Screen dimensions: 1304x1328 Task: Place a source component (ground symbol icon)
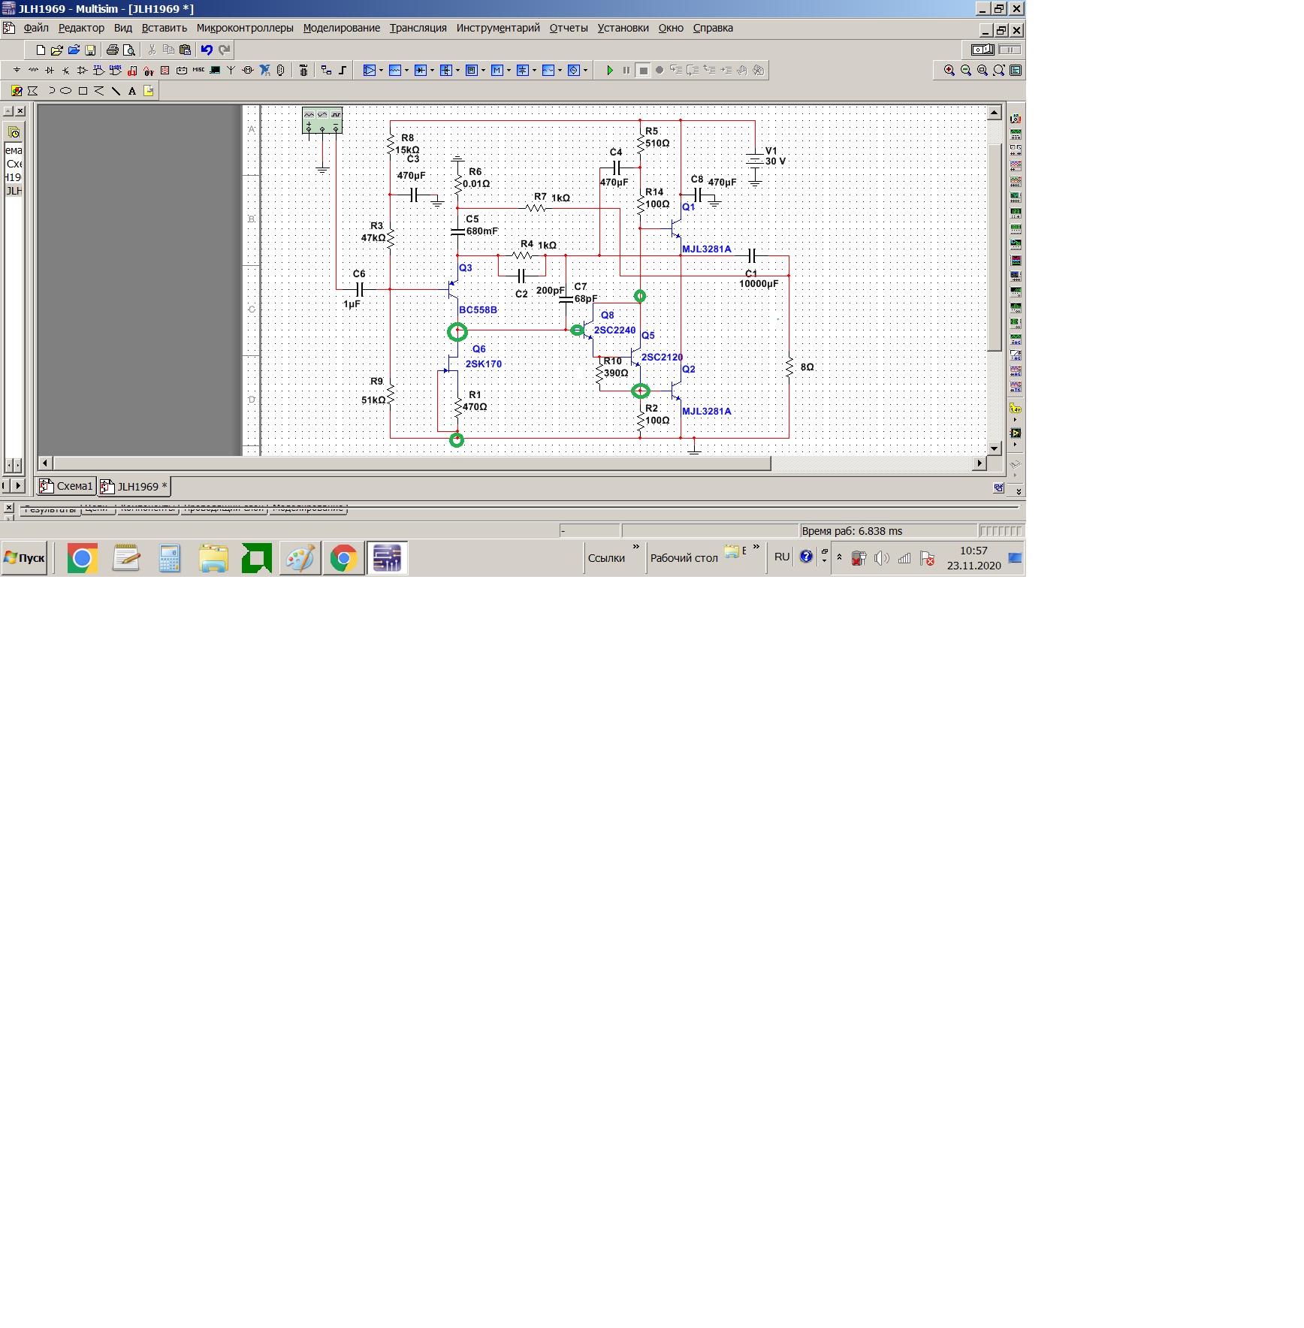click(x=17, y=70)
